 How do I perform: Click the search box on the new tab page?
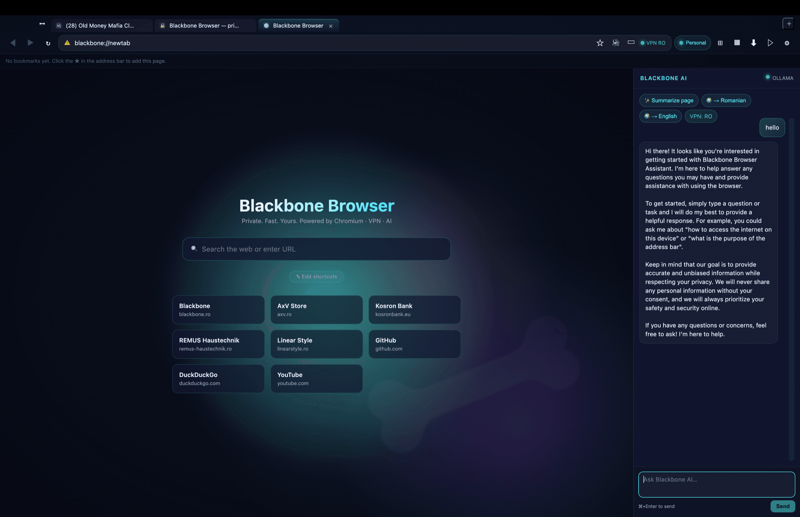point(316,249)
